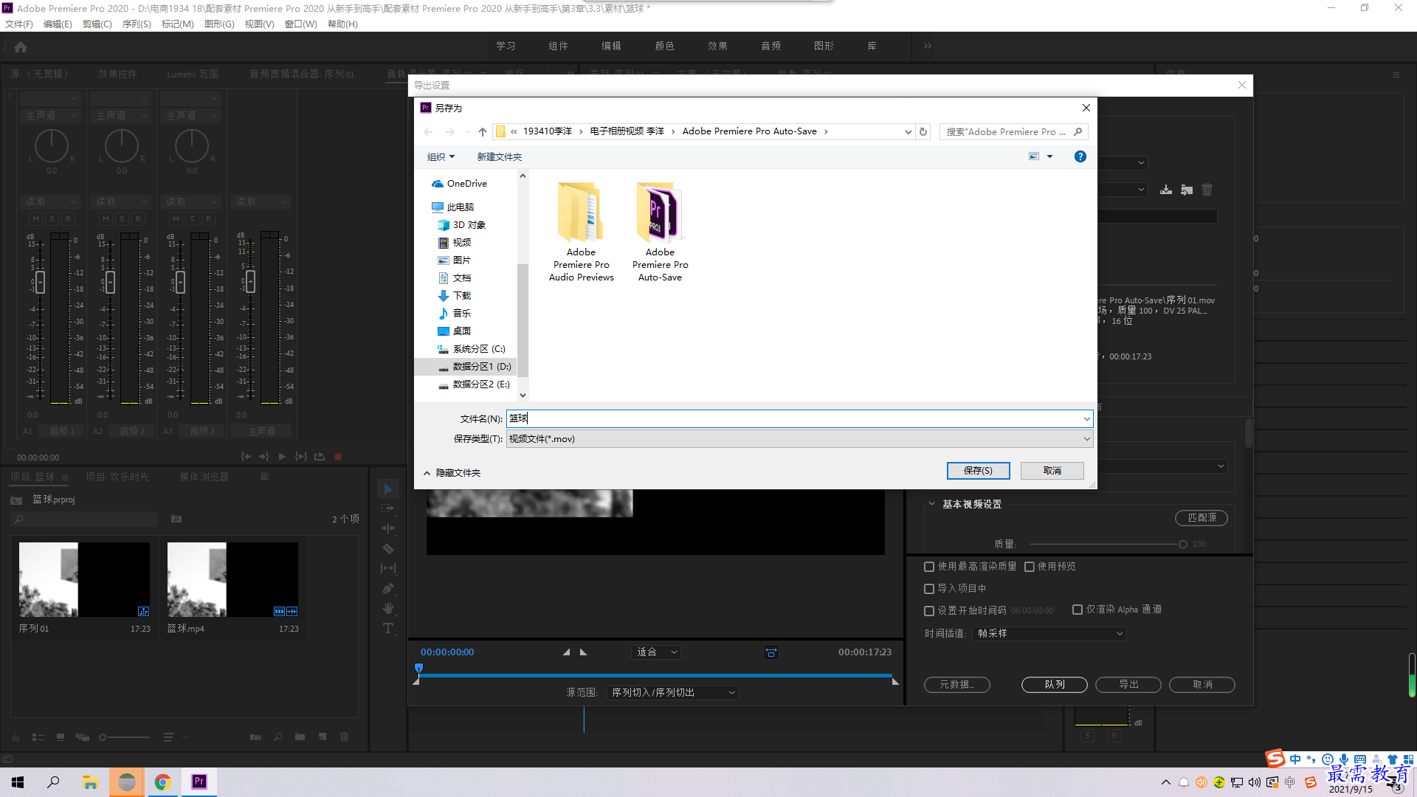
Task: Switch to the Color workspace tab
Action: (x=664, y=46)
